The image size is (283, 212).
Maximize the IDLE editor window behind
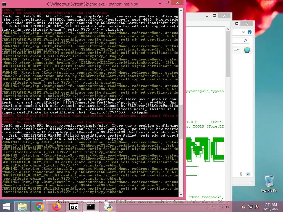click(214, 15)
